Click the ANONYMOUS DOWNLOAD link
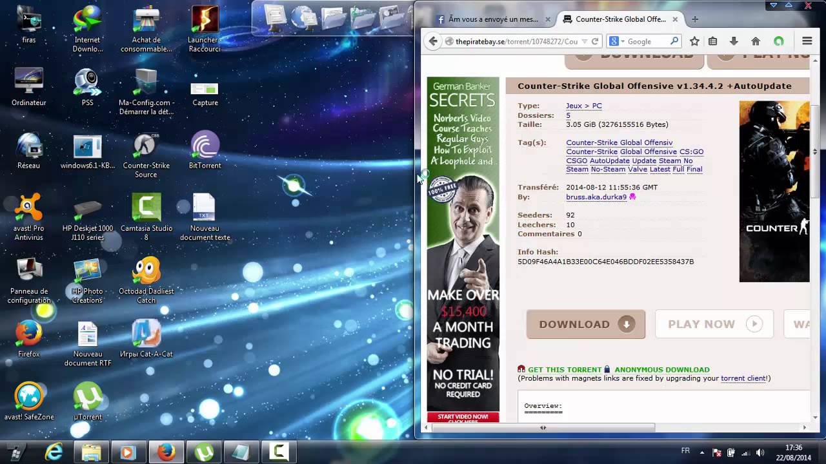 point(661,369)
